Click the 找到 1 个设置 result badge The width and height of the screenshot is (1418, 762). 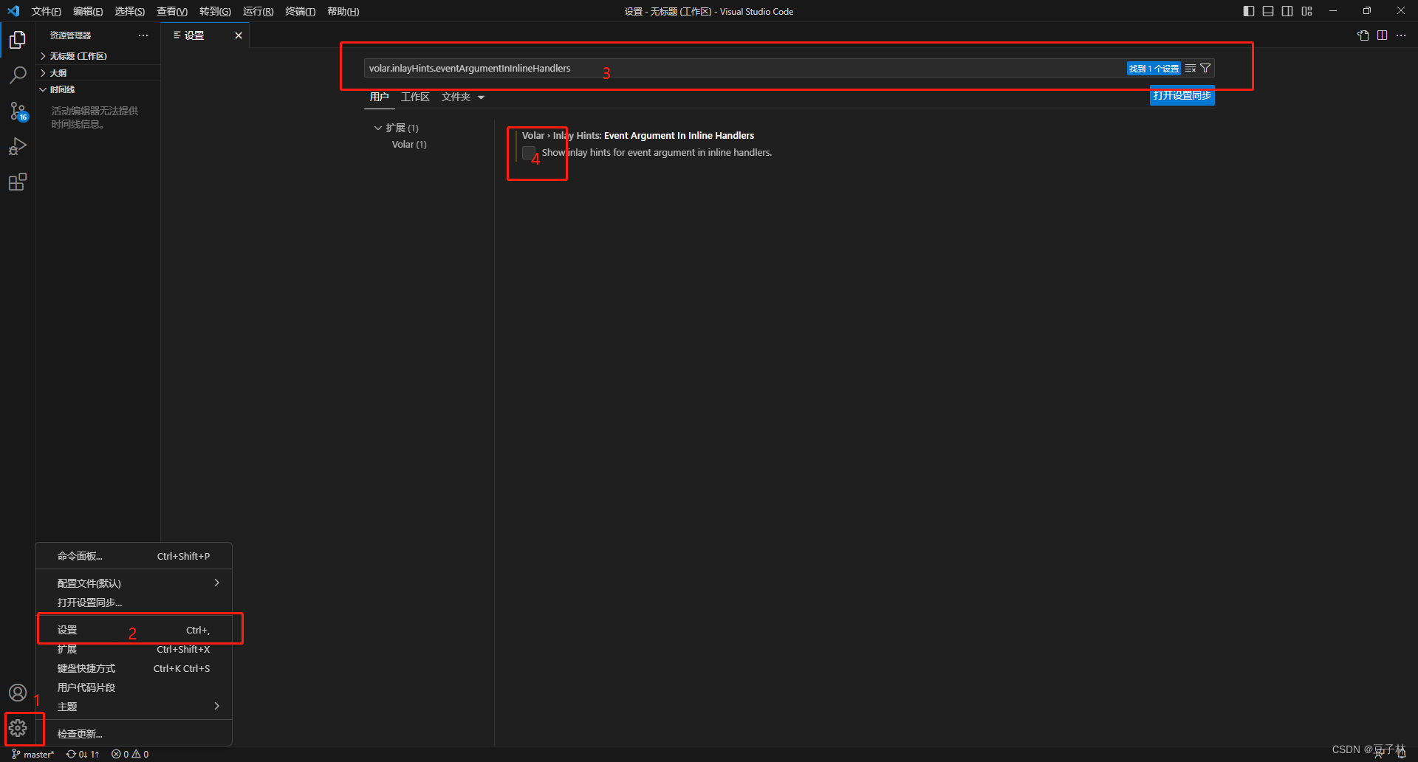pyautogui.click(x=1153, y=69)
